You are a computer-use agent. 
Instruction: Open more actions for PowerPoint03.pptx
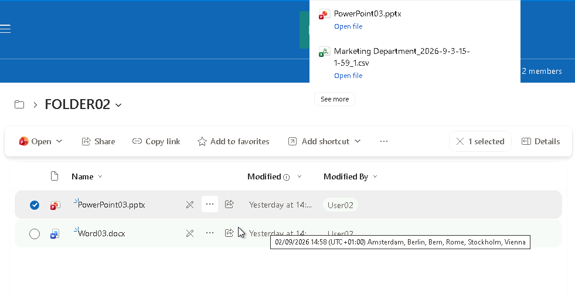coord(210,204)
